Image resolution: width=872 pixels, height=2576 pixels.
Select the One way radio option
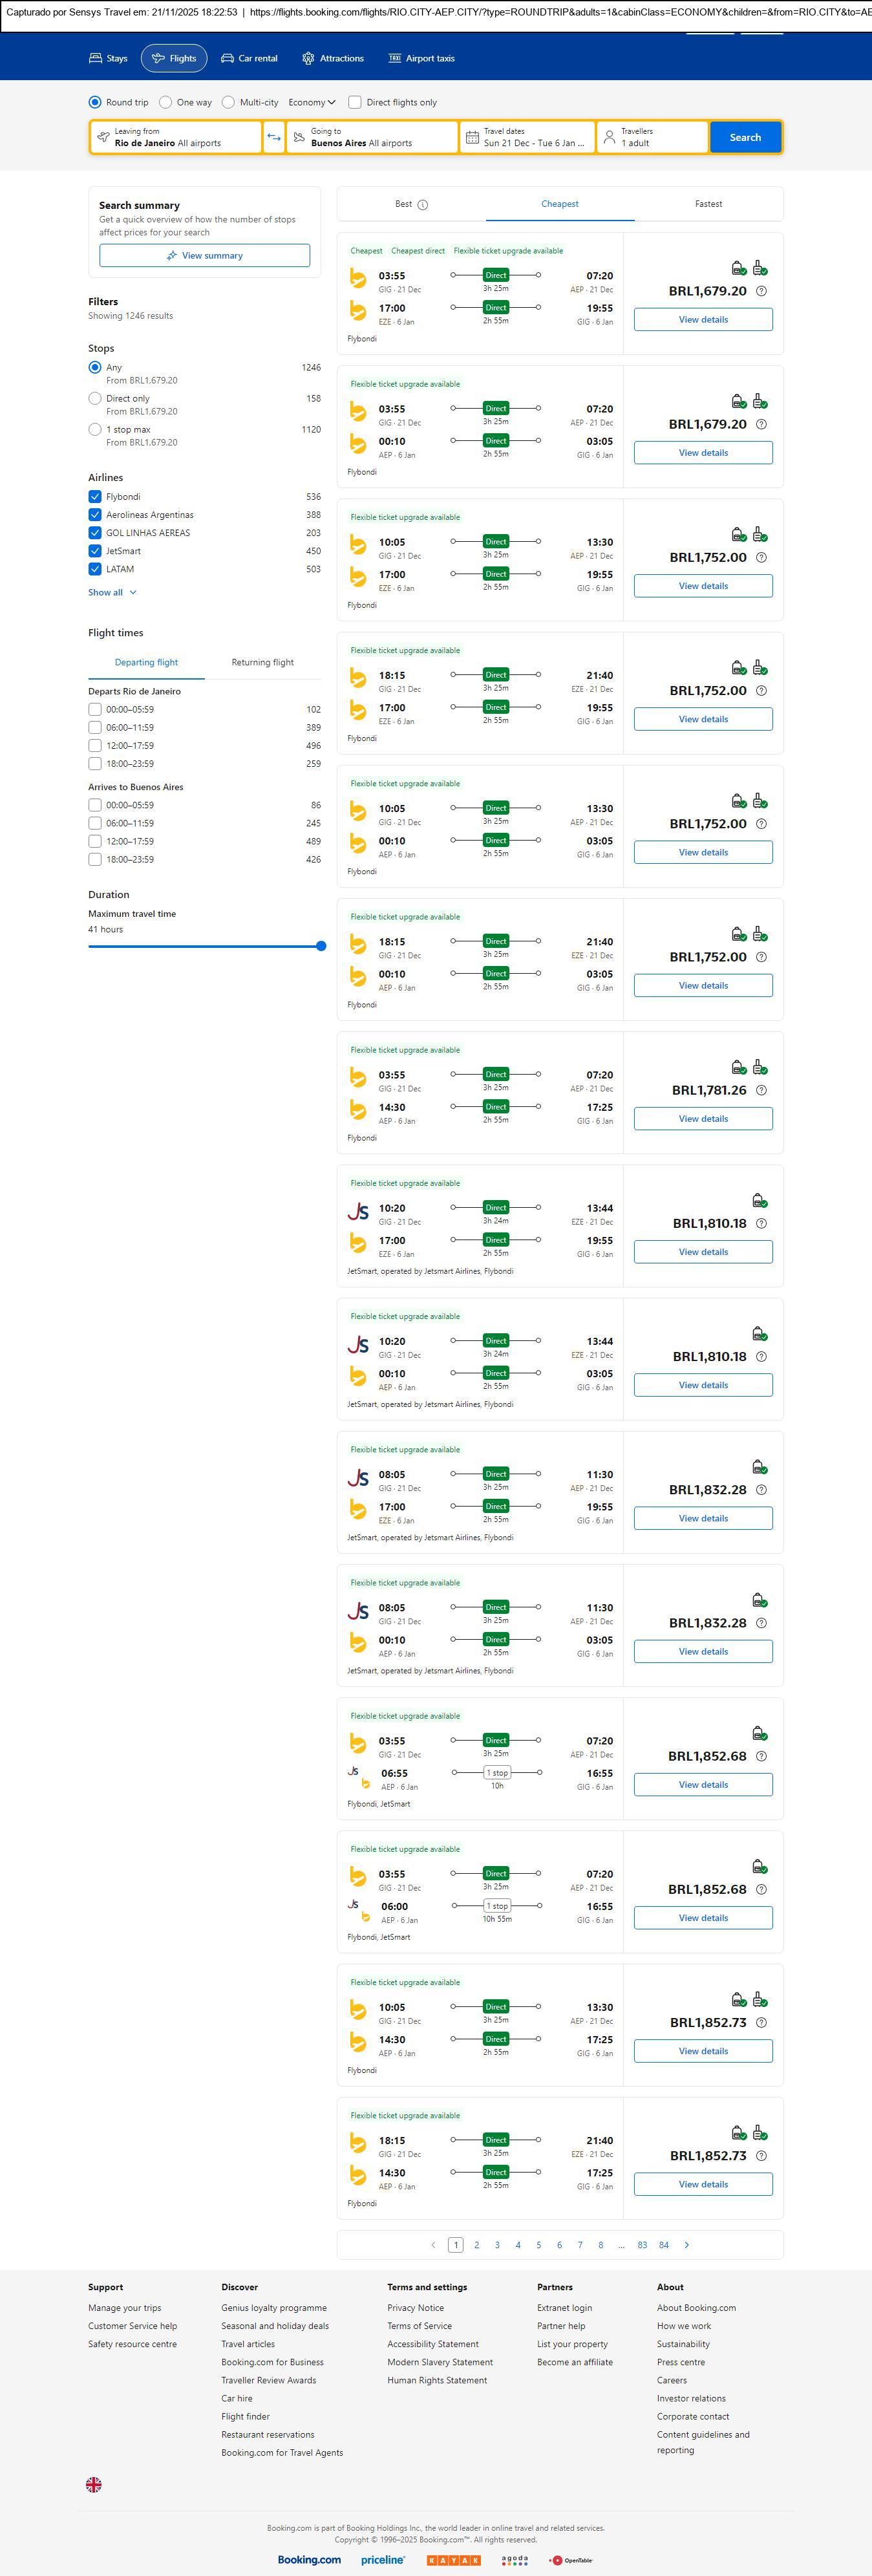166,102
